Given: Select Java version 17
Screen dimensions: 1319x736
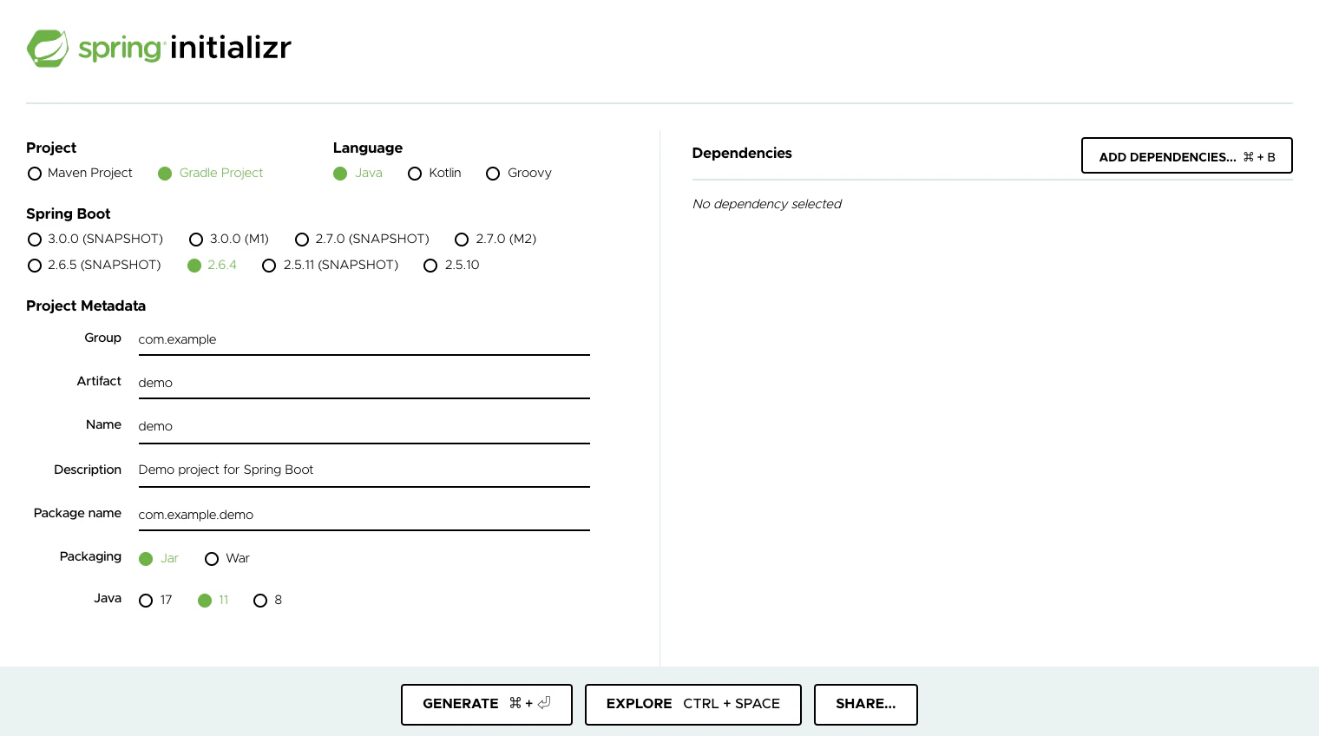Looking at the screenshot, I should tap(155, 600).
